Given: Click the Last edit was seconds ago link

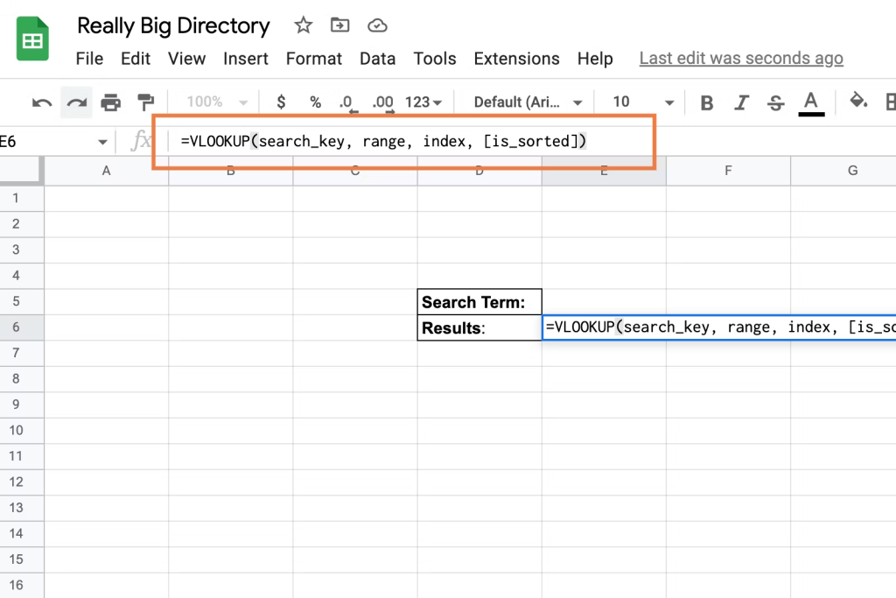Looking at the screenshot, I should click(x=740, y=58).
